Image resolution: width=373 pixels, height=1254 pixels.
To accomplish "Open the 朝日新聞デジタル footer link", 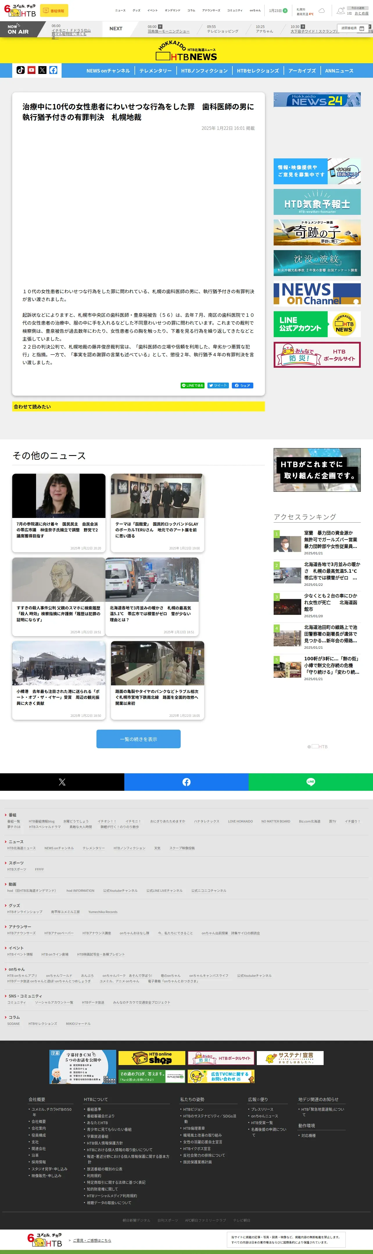I will pos(137,1220).
